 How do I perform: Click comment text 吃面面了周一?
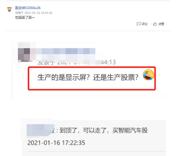click(25, 17)
